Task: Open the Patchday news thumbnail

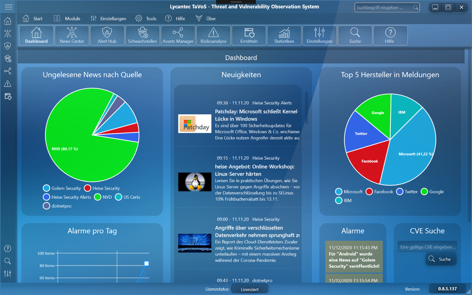Action: (195, 124)
